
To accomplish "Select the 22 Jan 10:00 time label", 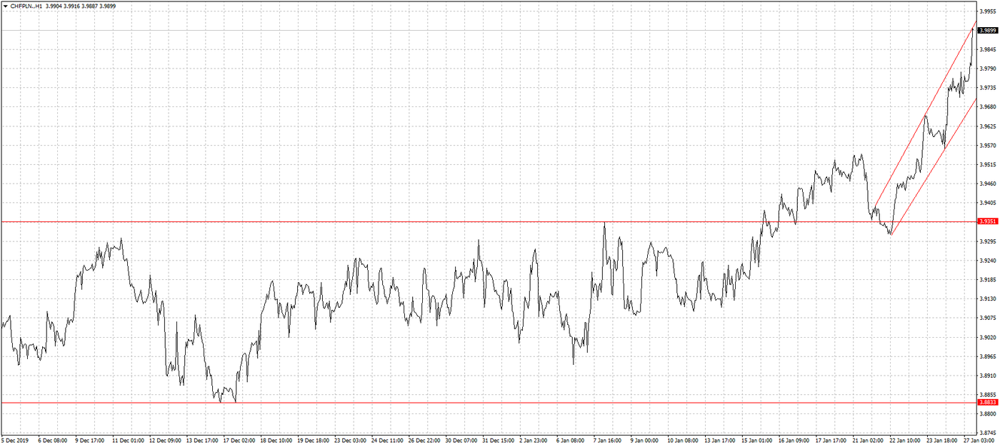I will [x=904, y=441].
